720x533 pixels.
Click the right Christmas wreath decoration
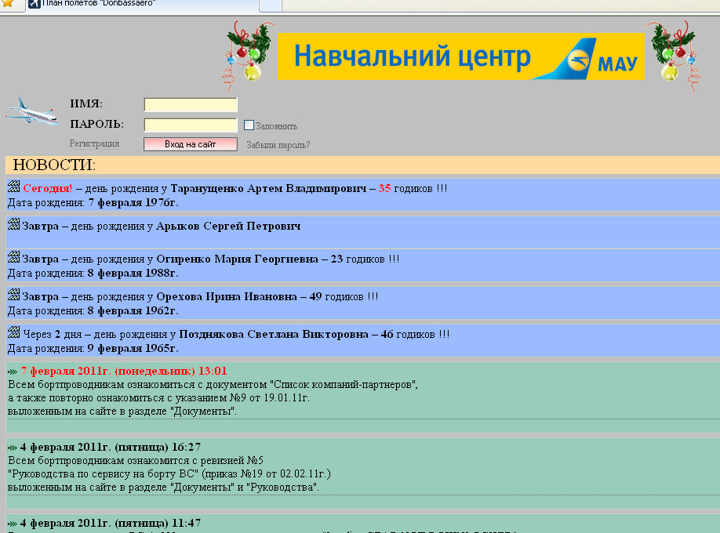click(x=672, y=53)
